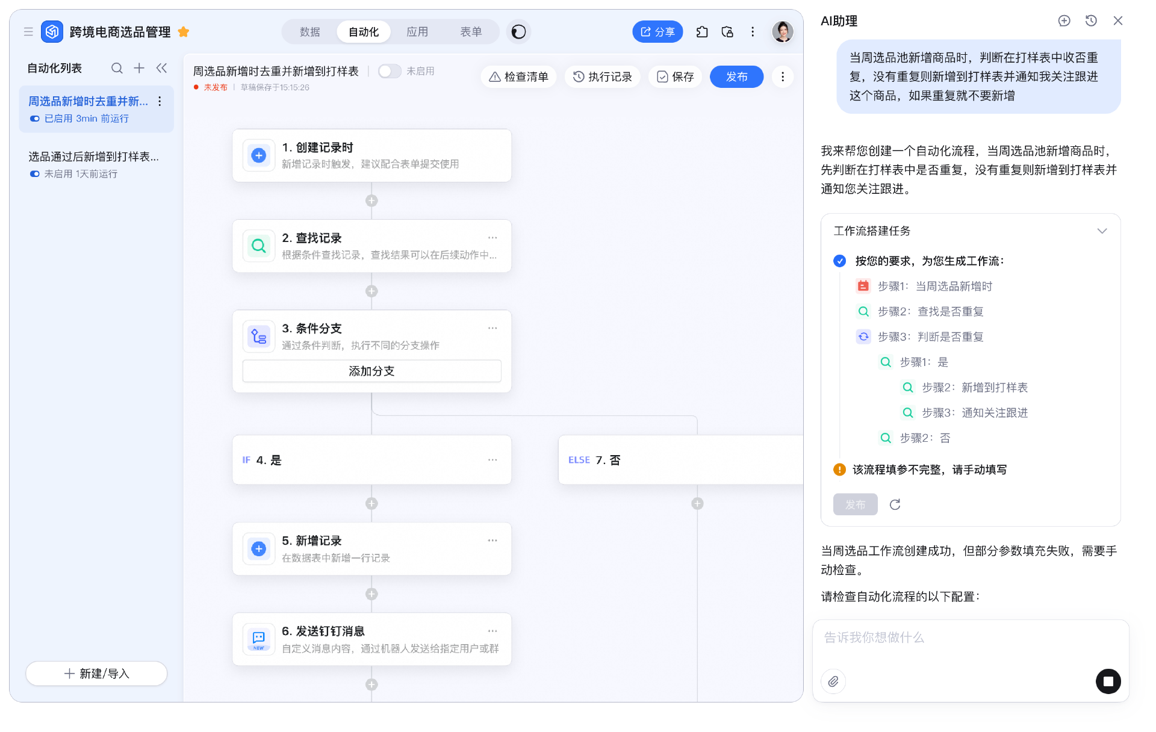1156x732 pixels.
Task: Switch to 自动化 tab
Action: [364, 32]
